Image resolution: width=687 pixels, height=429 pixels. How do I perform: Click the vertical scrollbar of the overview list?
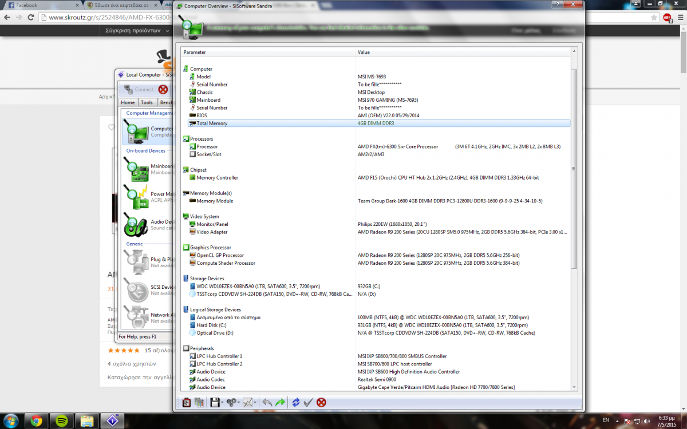tap(574, 169)
